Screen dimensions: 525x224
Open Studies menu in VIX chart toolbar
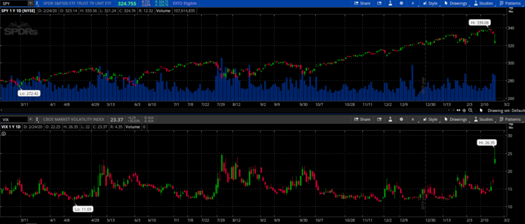point(483,119)
